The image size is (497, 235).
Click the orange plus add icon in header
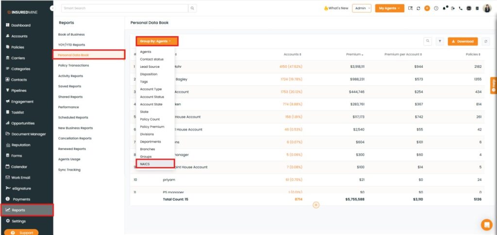click(427, 8)
